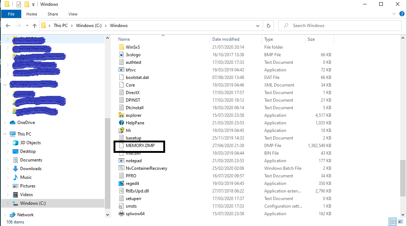The width and height of the screenshot is (407, 226).
Task: Select the PFRO text document
Action: [x=131, y=176]
